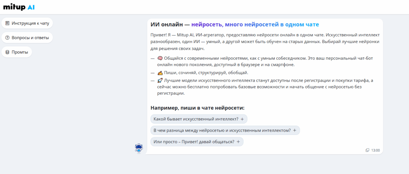Select prompt about разница между нейросетью и ИИ
Screen dimensions: 409x174
(x=225, y=130)
